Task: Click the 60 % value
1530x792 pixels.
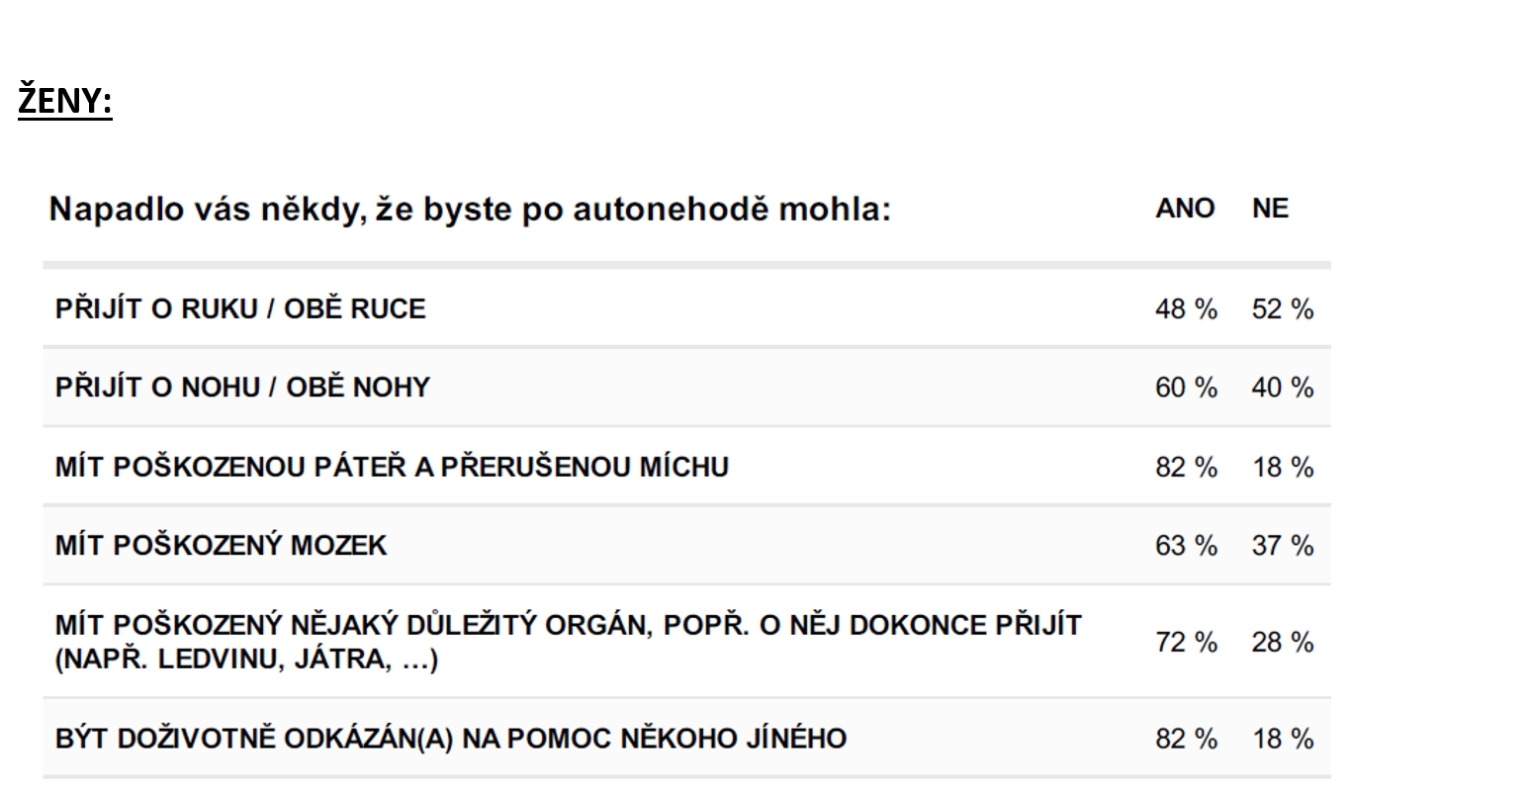Action: pos(1186,388)
